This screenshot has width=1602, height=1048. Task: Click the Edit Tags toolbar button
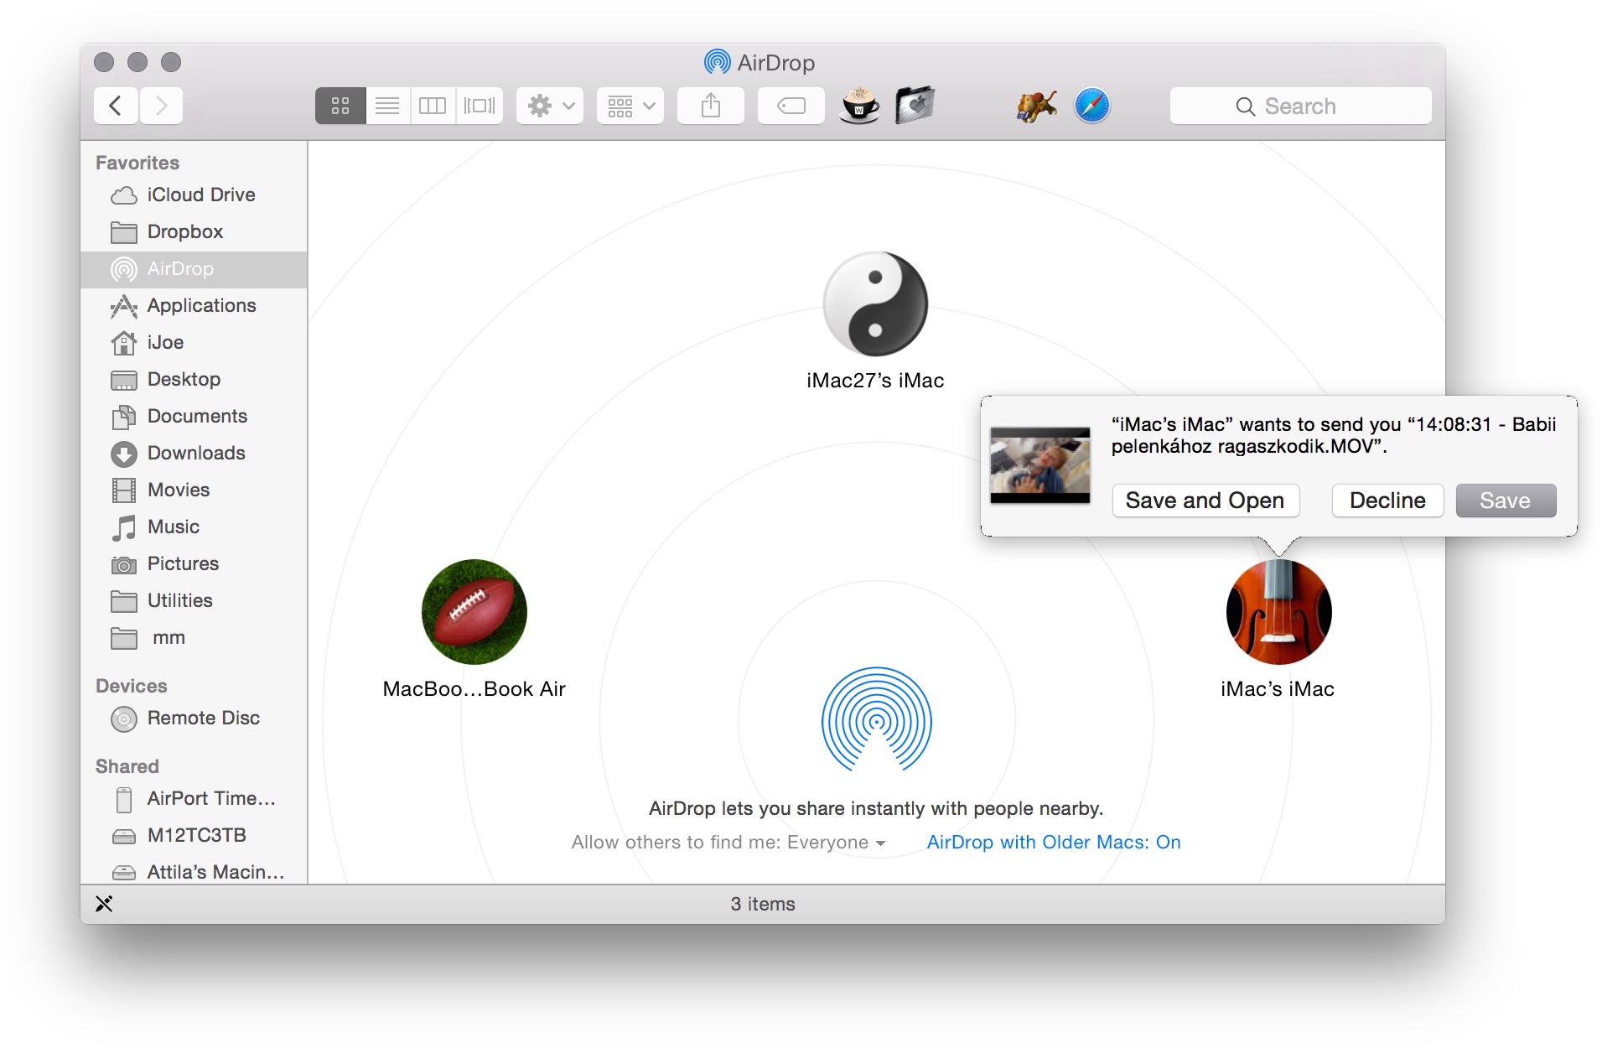tap(791, 106)
